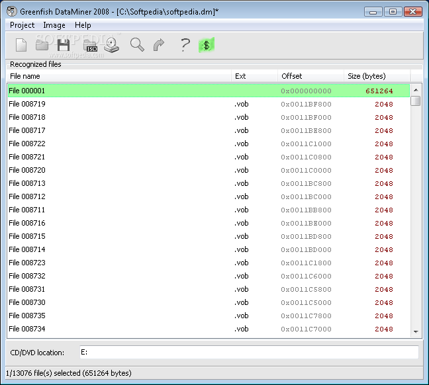
Task: Select row File 008721
Action: click(x=209, y=157)
